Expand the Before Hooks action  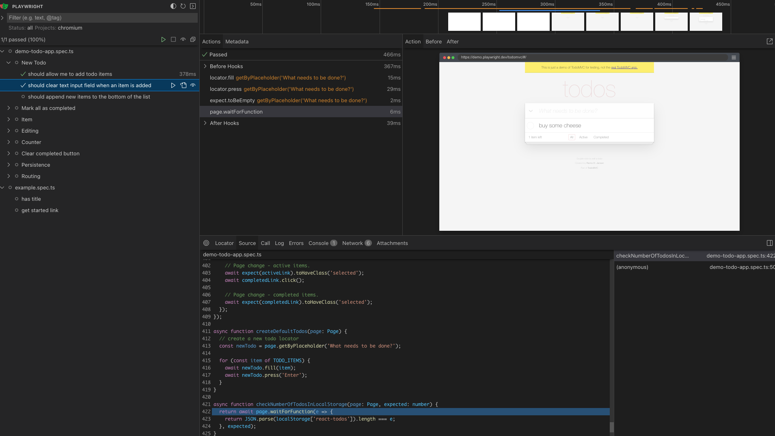(x=205, y=66)
